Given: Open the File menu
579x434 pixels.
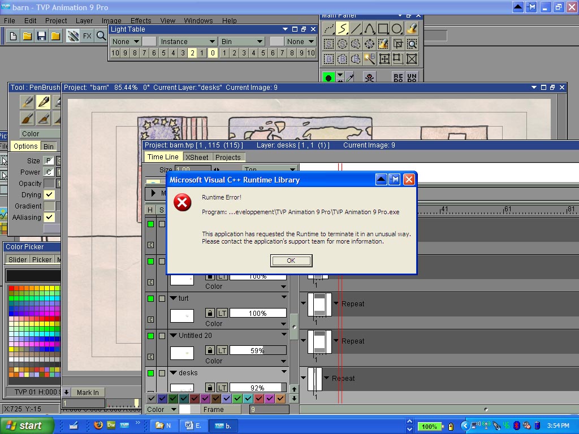Looking at the screenshot, I should 9,21.
